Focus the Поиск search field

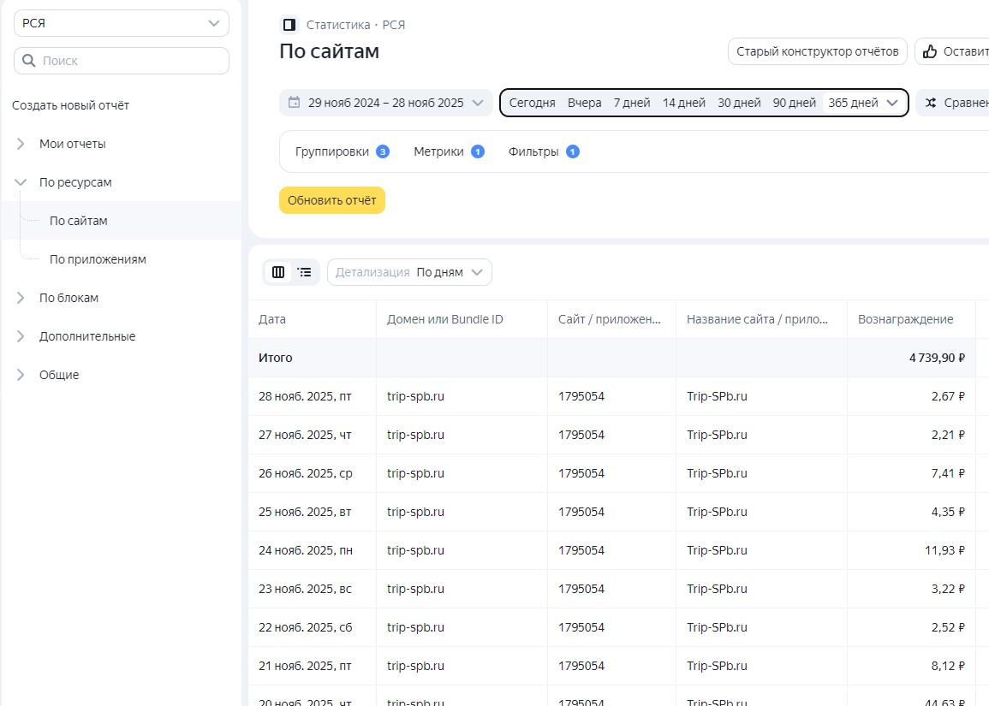point(128,61)
